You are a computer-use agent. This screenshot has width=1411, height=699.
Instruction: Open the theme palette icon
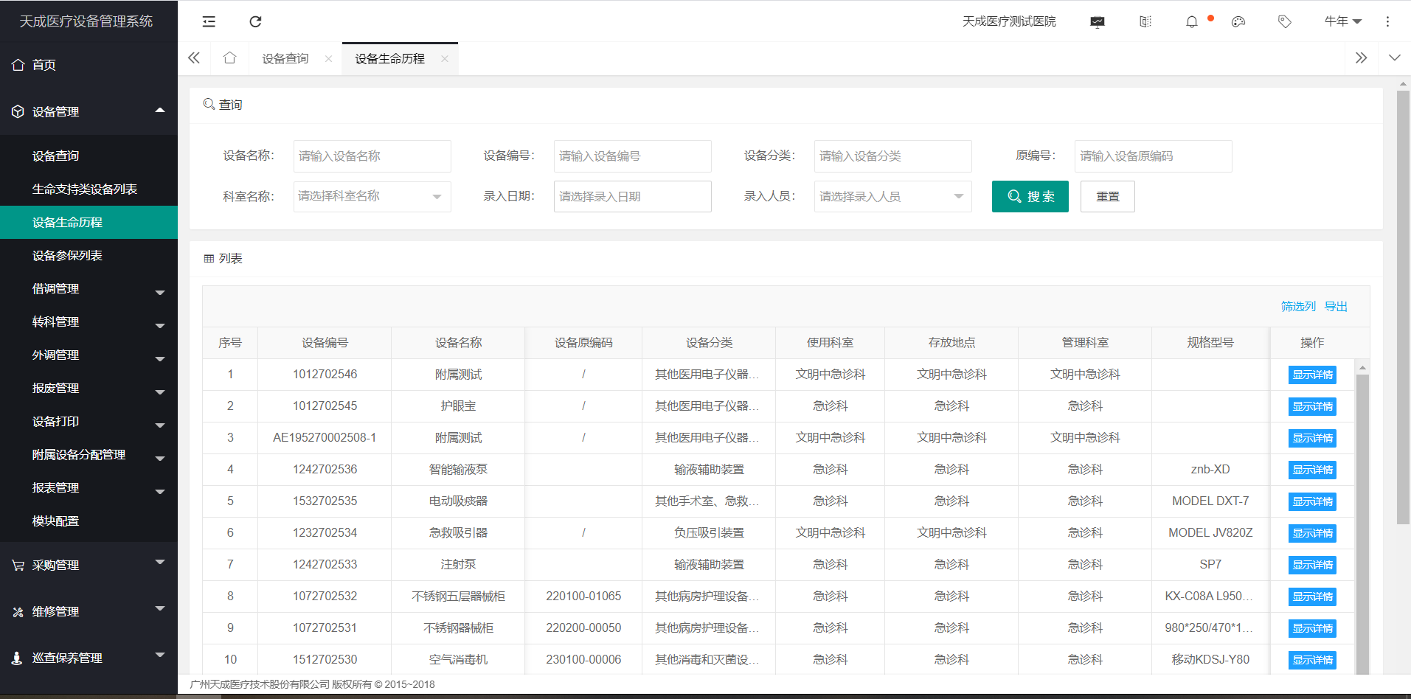coord(1238,21)
